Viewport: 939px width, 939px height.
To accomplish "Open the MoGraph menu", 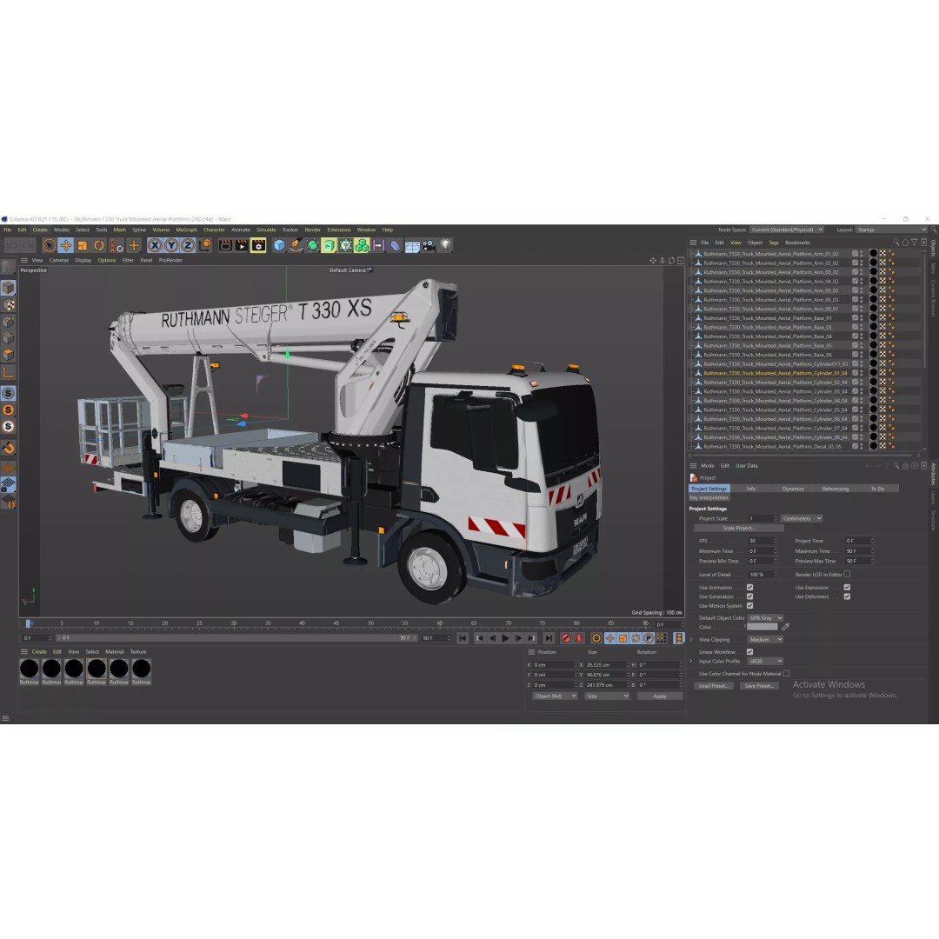I will click(x=186, y=230).
